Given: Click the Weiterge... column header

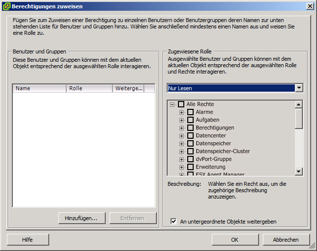Looking at the screenshot, I should tap(128, 88).
